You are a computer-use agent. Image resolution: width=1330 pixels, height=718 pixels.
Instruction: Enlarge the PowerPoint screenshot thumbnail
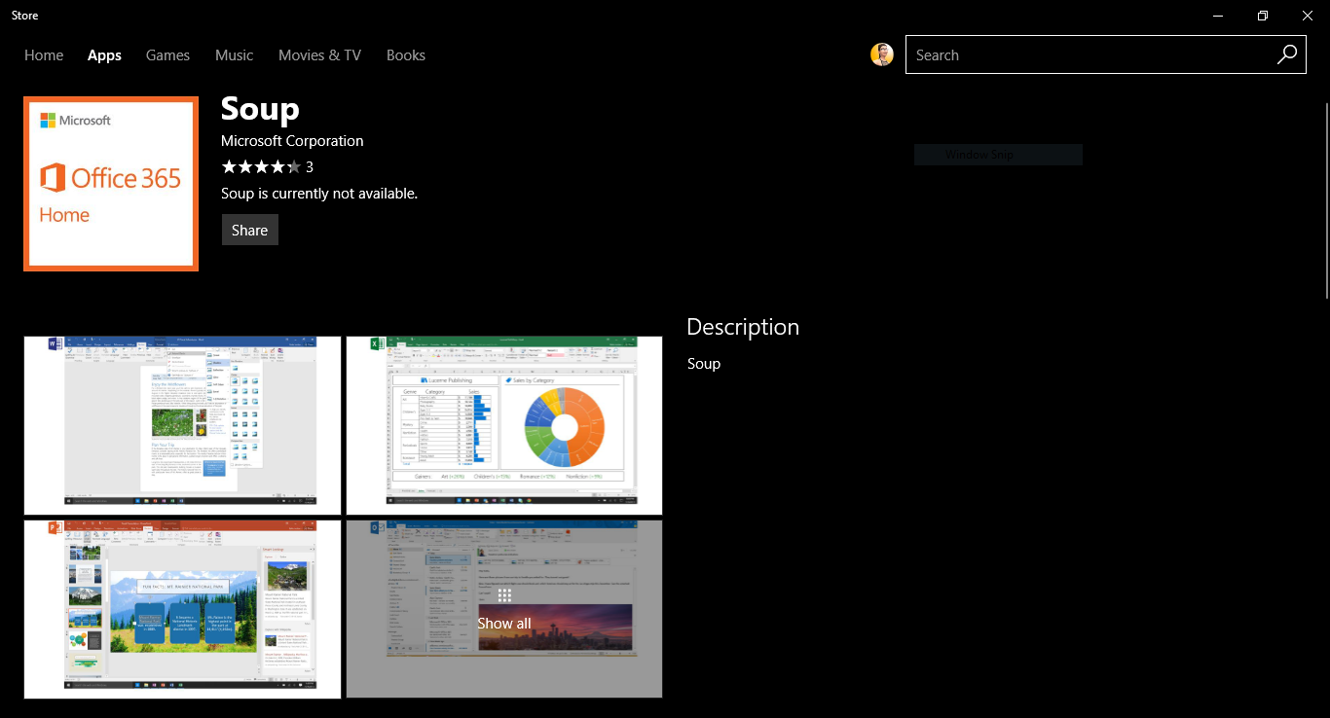[x=182, y=609]
